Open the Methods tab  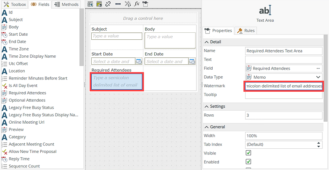pyautogui.click(x=66, y=5)
